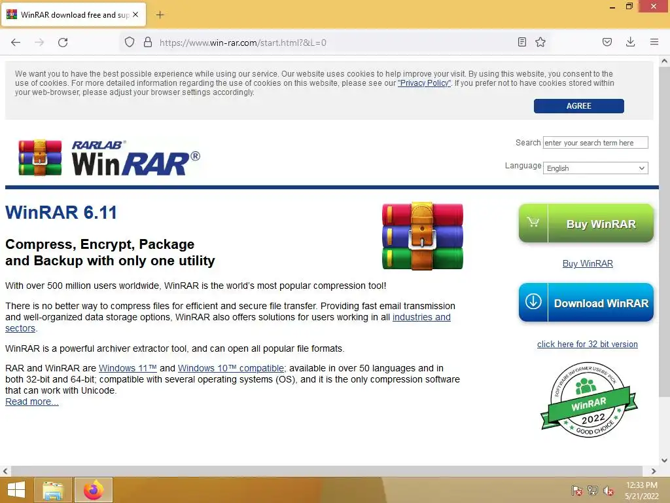Click the RARLAB WinRAR header logo
This screenshot has height=503, width=670.
click(x=109, y=157)
